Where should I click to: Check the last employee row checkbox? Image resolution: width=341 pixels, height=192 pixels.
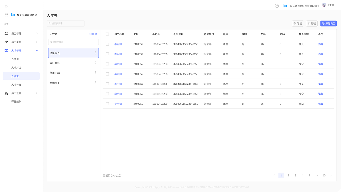pyautogui.click(x=107, y=104)
